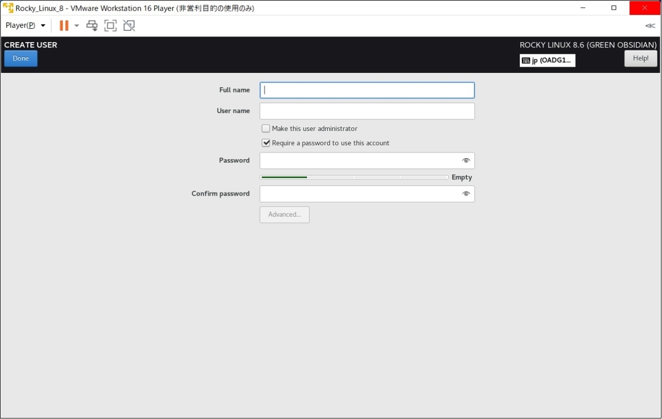Disable Require a password to use this account

coord(265,142)
